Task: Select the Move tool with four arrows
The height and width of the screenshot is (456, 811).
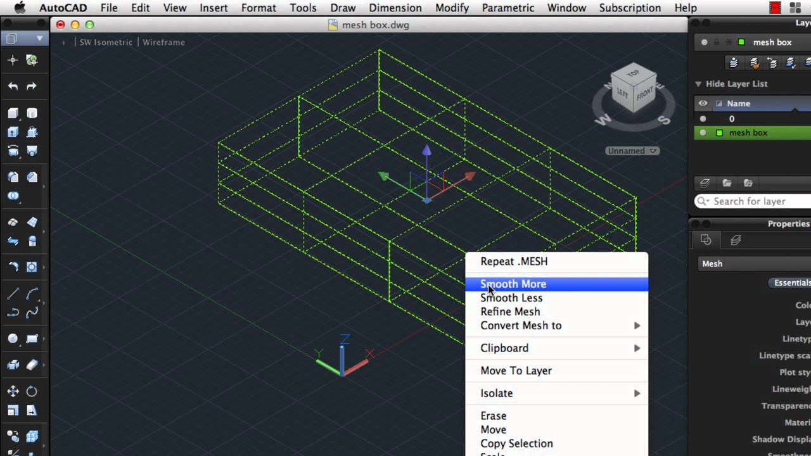Action: pos(13,391)
